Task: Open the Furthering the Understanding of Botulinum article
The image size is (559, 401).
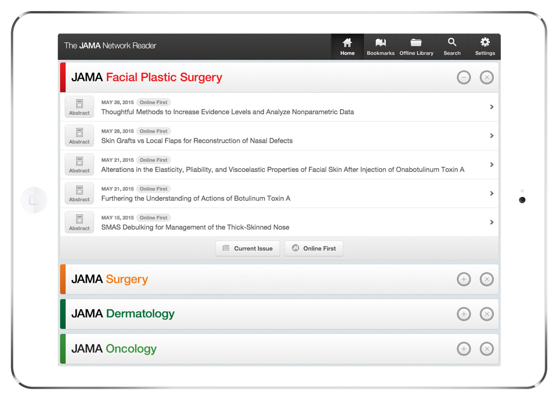Action: [x=196, y=198]
